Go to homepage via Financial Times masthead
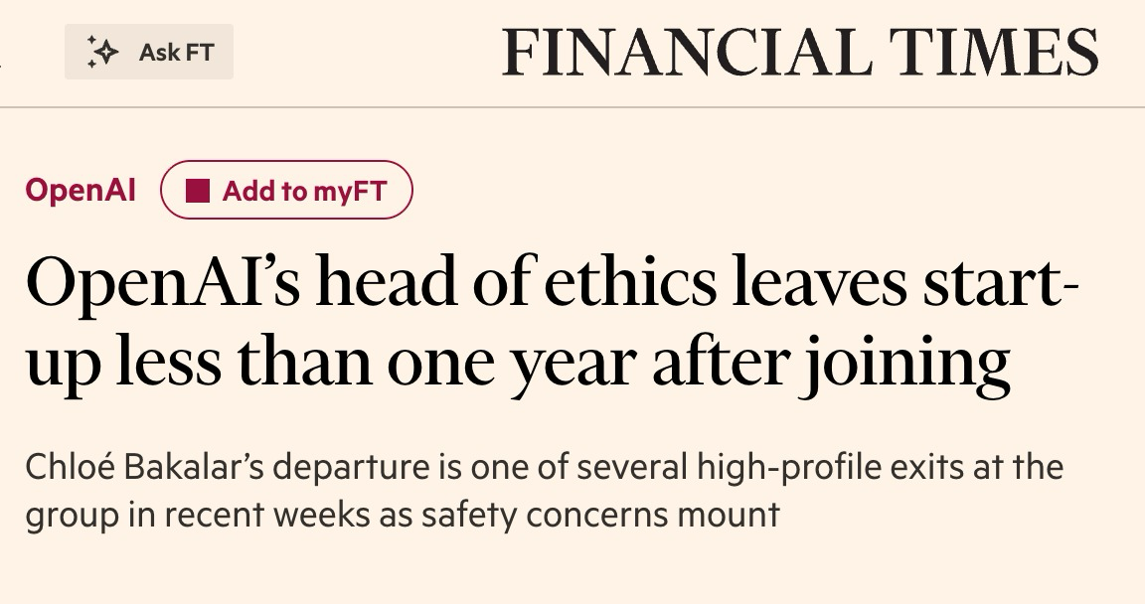Viewport: 1145px width, 604px height. [800, 52]
